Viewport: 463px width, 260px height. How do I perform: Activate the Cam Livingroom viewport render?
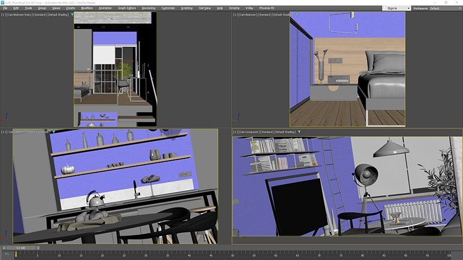pos(347,187)
